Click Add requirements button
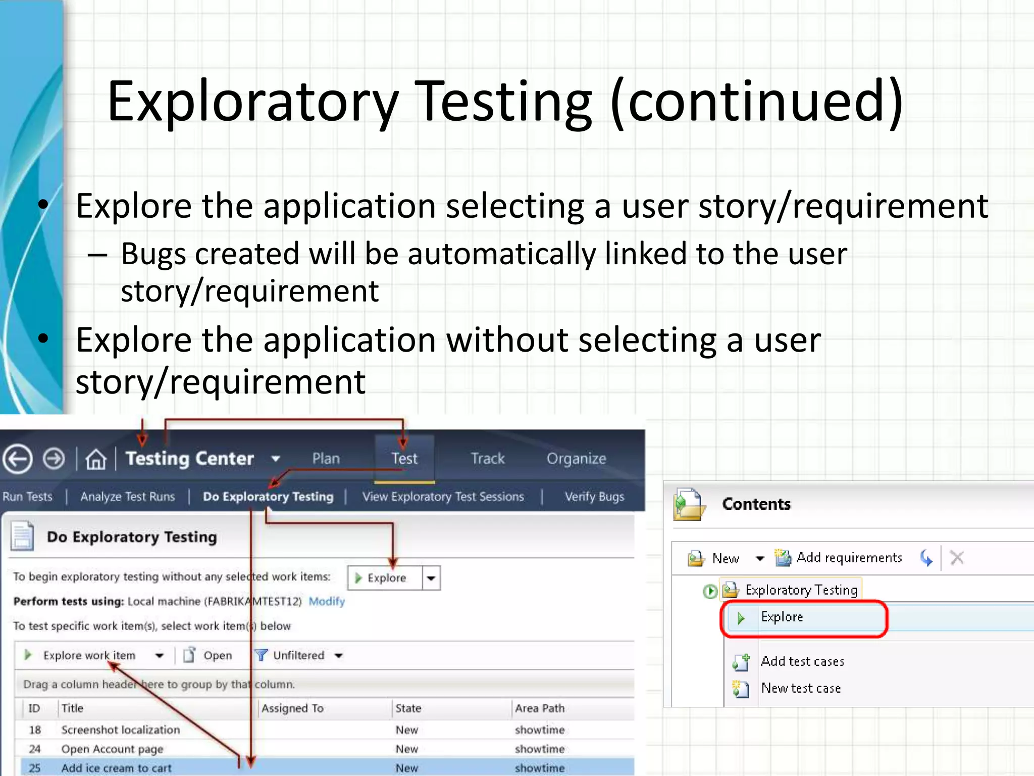Image resolution: width=1034 pixels, height=776 pixels. (x=839, y=558)
